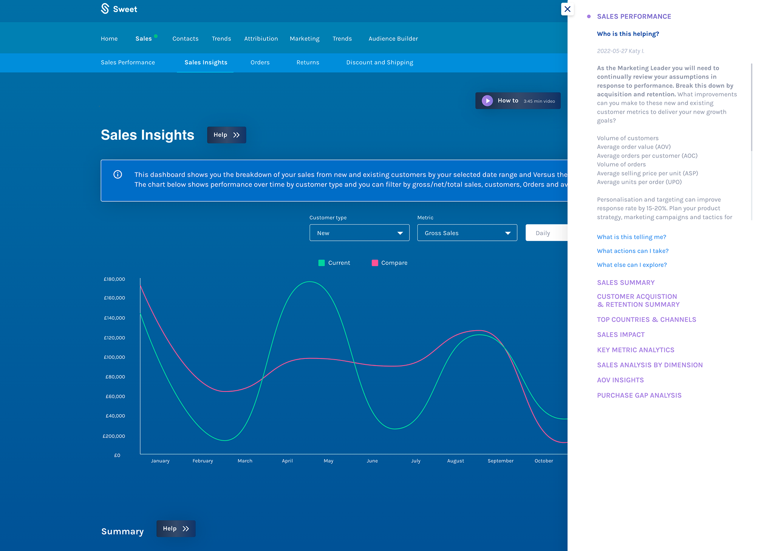Screen dimensions: 764x551
Task: Click the info icon in banner
Action: (x=118, y=175)
